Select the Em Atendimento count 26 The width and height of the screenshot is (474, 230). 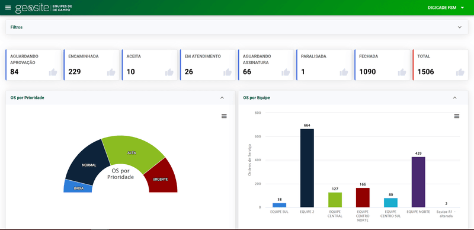[188, 72]
